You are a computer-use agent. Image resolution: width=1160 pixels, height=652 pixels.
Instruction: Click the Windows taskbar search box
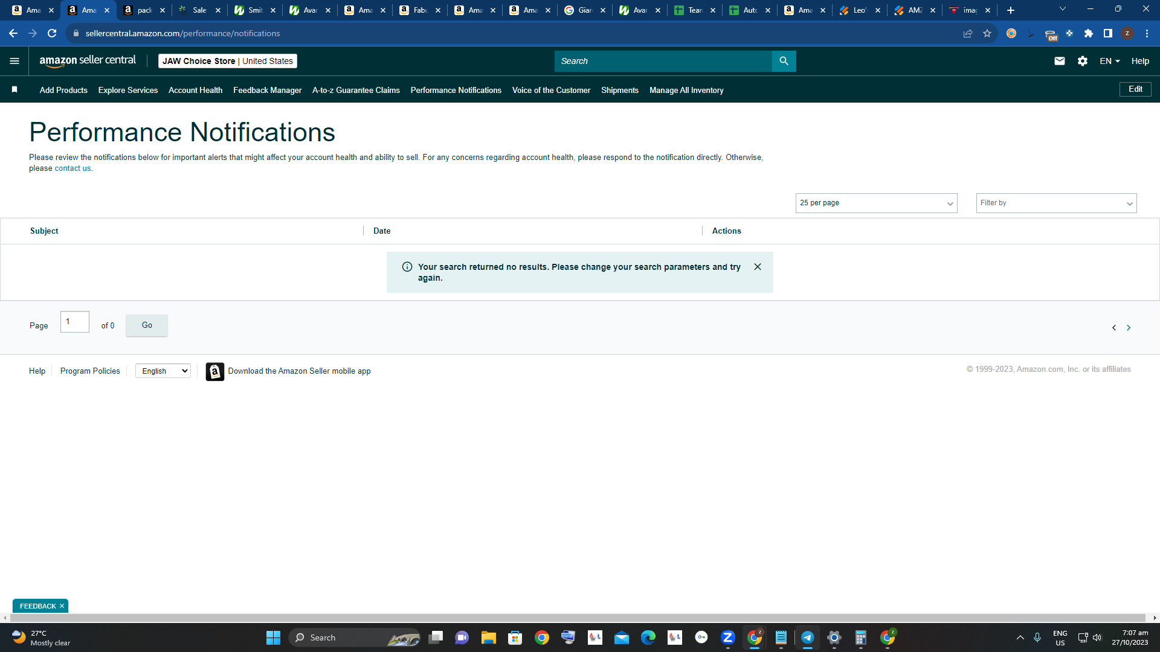pos(355,638)
